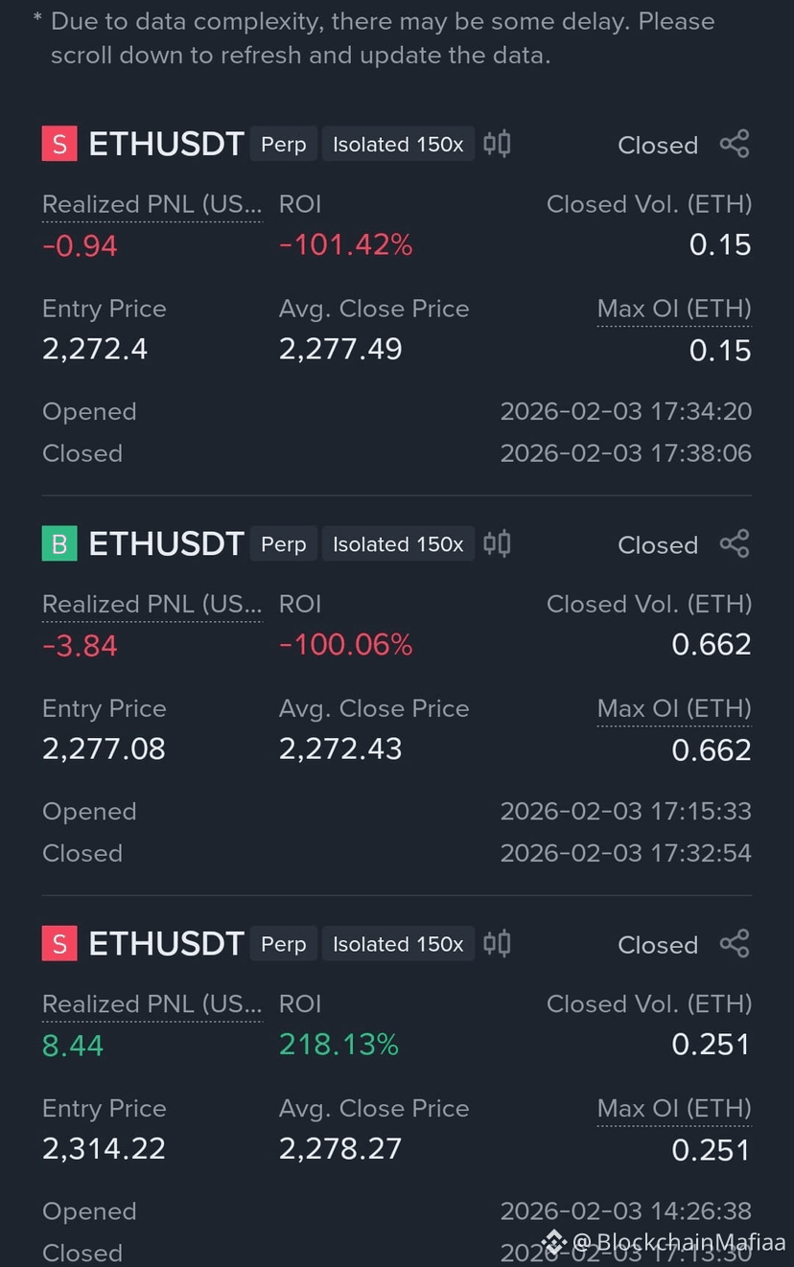Show Realized PNL explanation for 8.44 position

152,1003
